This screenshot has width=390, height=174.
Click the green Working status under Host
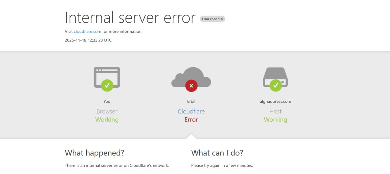[x=275, y=119]
